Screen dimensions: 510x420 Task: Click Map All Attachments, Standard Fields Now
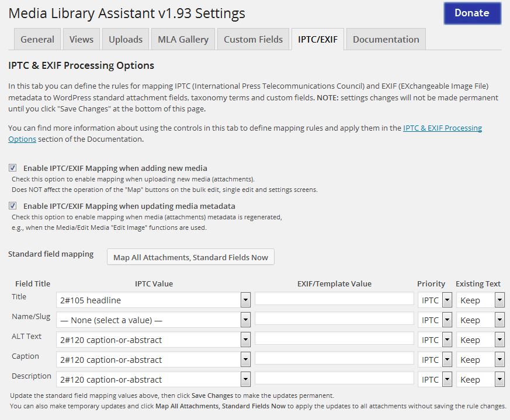190,257
